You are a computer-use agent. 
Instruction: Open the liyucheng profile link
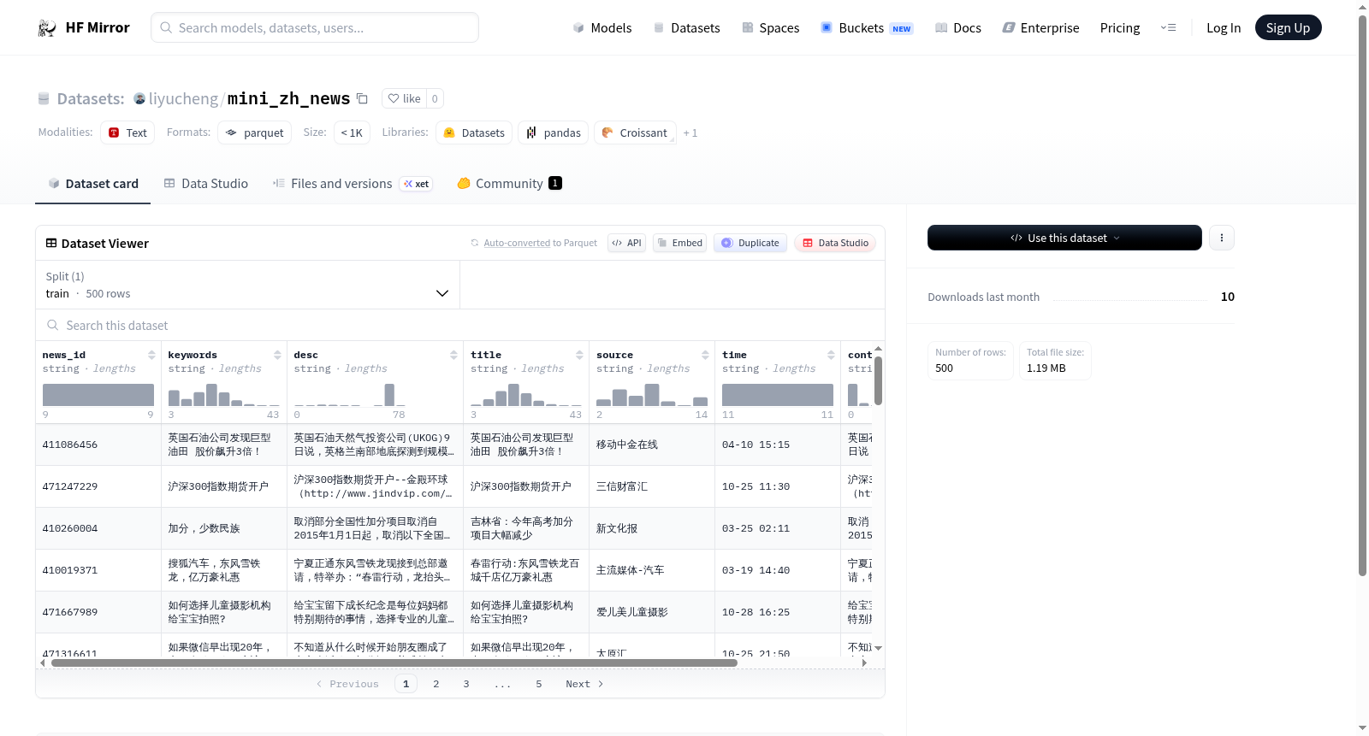pos(183,99)
